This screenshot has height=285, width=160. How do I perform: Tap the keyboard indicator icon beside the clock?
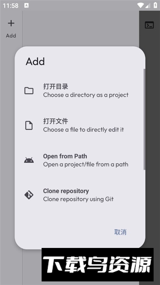(x=26, y=5)
